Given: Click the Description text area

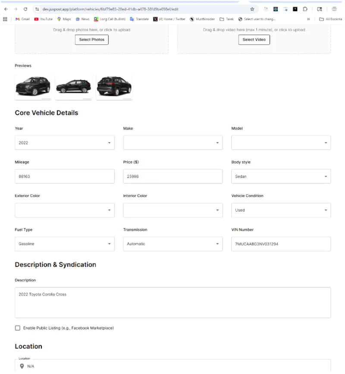Looking at the screenshot, I should [173, 302].
